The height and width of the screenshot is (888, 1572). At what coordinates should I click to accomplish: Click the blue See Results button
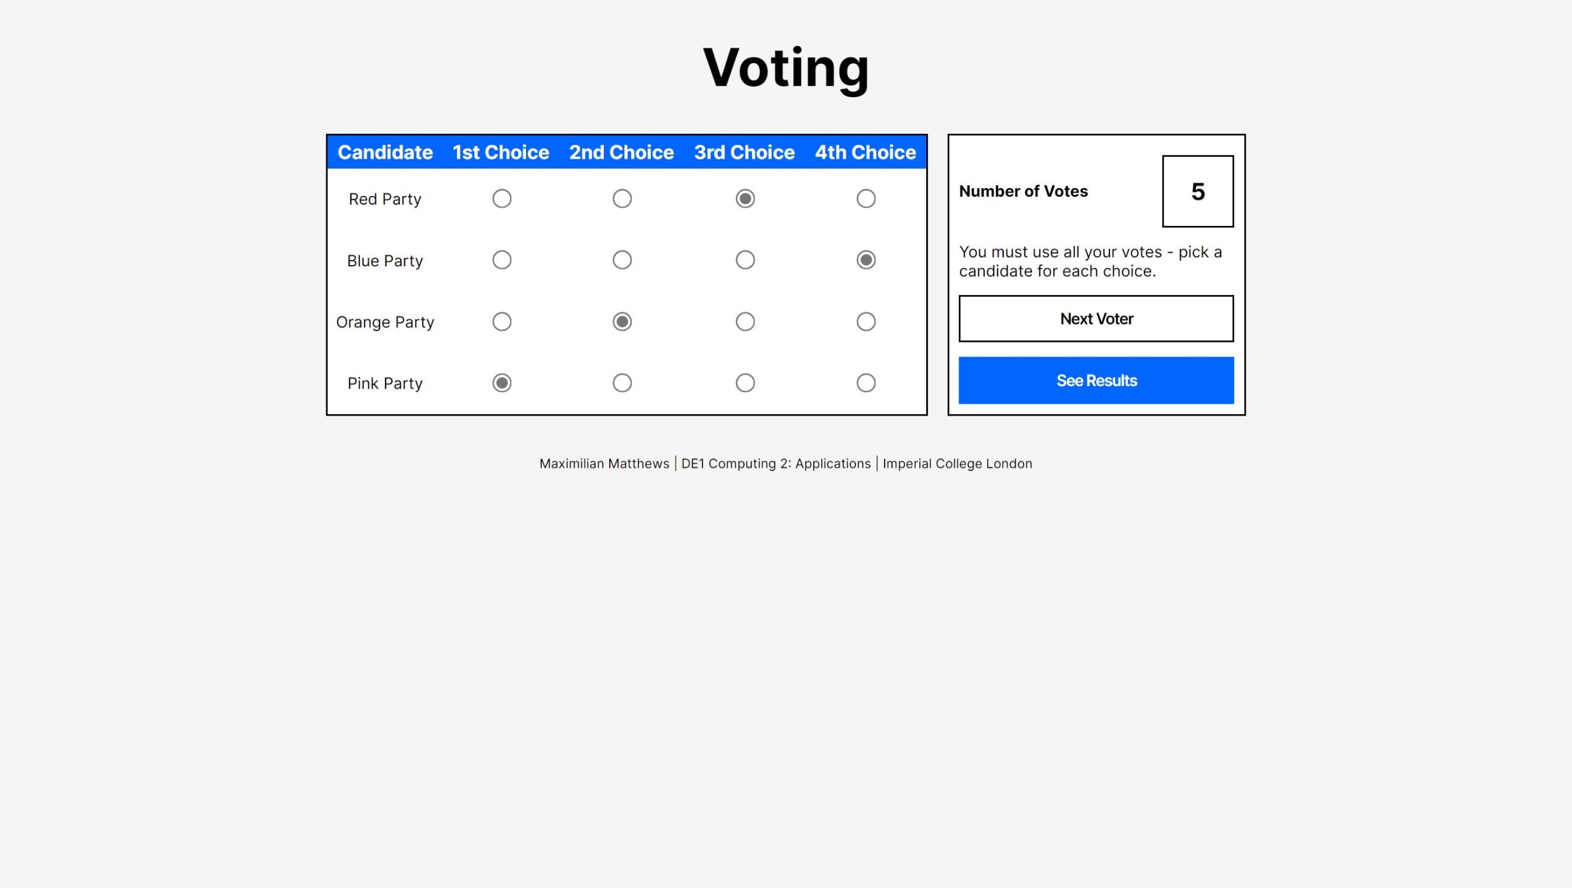pyautogui.click(x=1096, y=380)
